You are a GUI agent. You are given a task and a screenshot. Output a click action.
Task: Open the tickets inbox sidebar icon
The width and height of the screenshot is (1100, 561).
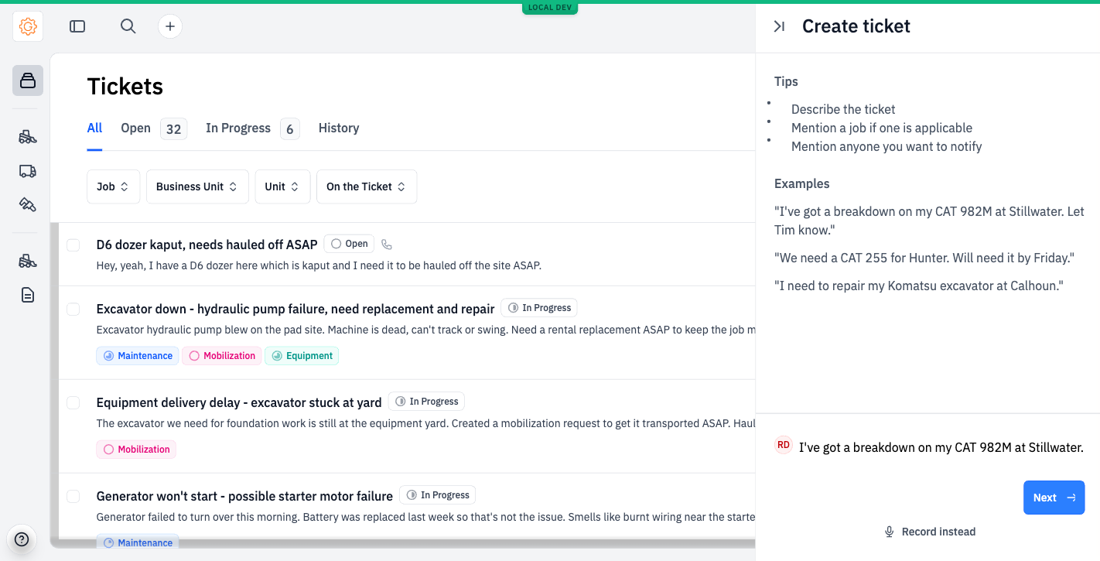28,80
